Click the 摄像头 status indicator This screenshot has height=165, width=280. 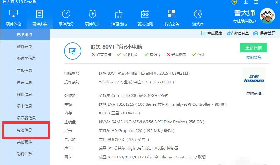click(153, 54)
